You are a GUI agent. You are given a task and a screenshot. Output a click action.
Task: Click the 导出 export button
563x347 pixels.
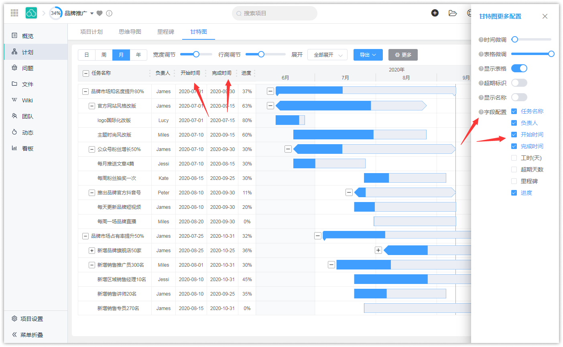tap(368, 55)
